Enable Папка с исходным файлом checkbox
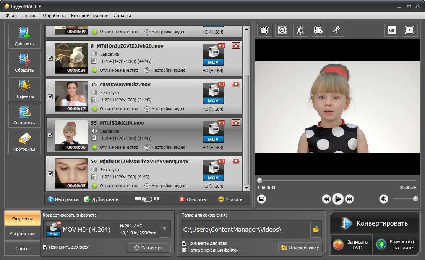 [x=184, y=250]
